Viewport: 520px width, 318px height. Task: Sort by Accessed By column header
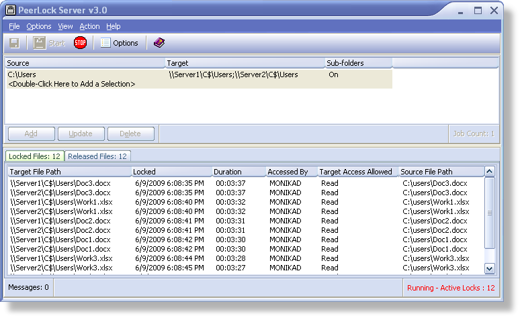tap(292, 172)
